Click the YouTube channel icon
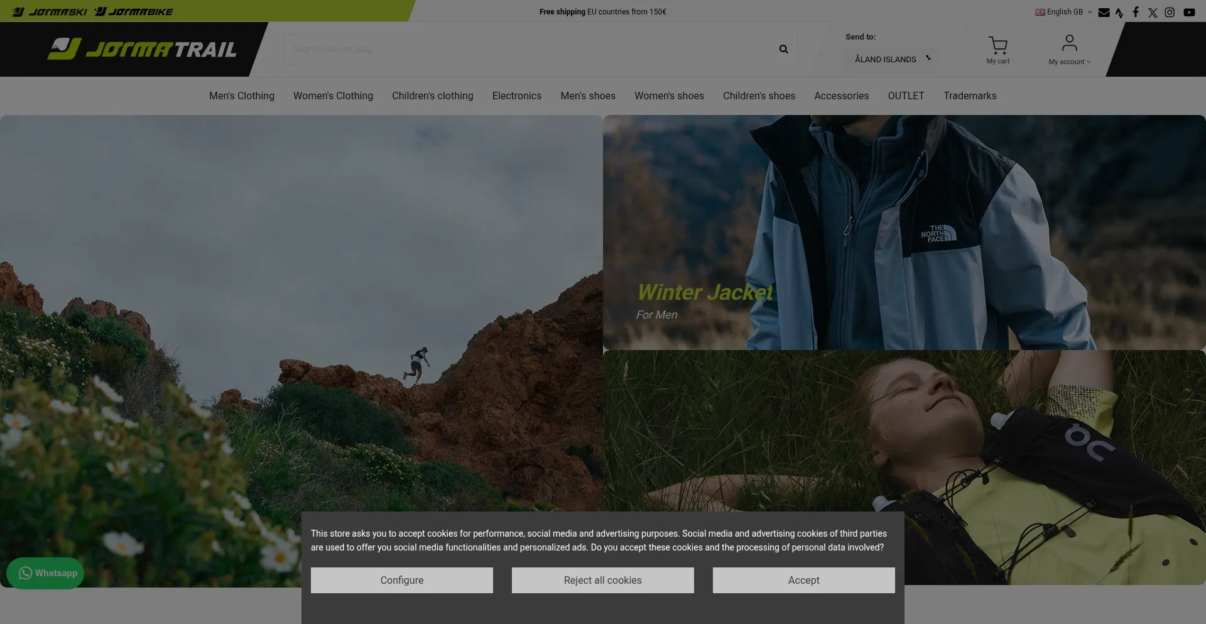1206x624 pixels. coord(1189,12)
